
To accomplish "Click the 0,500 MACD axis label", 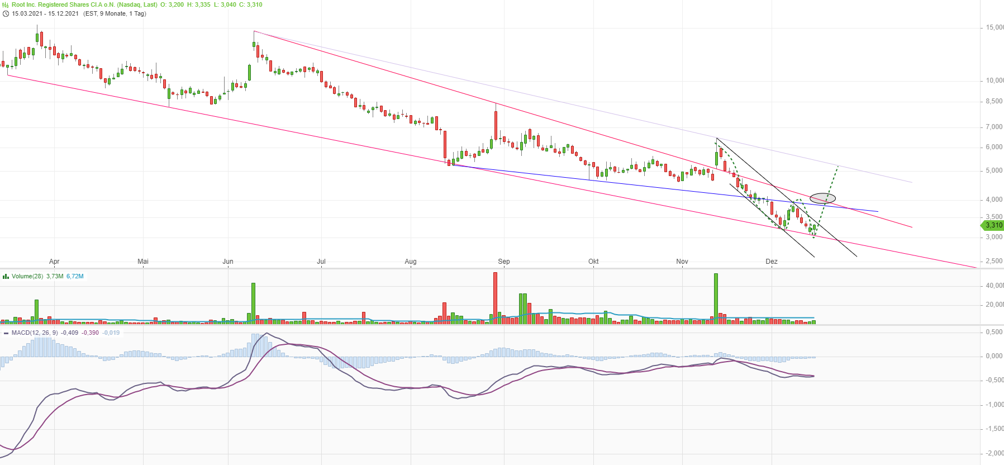I will [x=994, y=332].
